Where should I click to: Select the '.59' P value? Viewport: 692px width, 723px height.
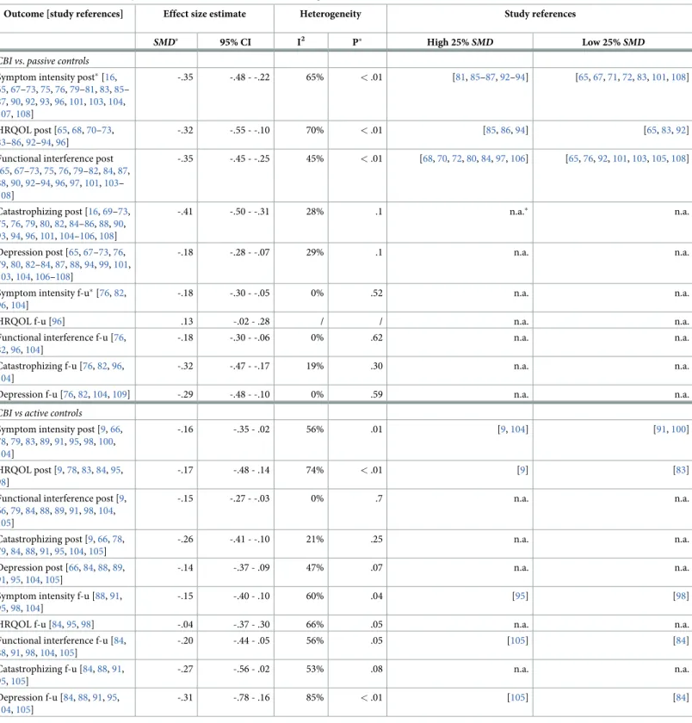tap(377, 394)
